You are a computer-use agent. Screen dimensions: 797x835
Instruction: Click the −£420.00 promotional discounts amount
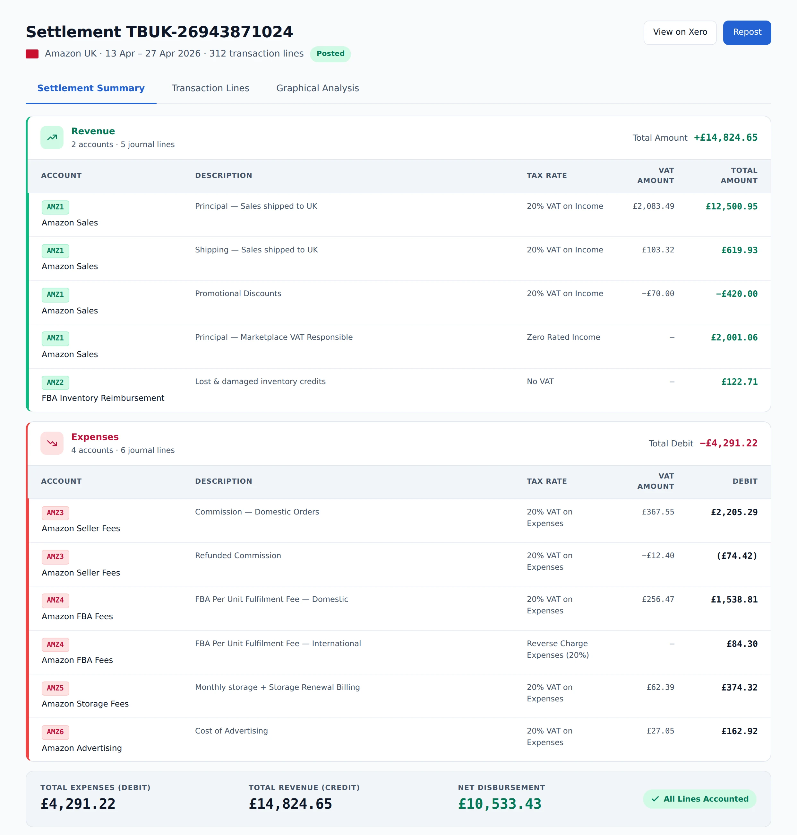[737, 294]
